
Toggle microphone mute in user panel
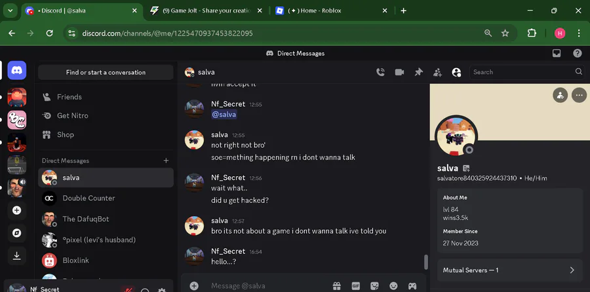(128, 290)
